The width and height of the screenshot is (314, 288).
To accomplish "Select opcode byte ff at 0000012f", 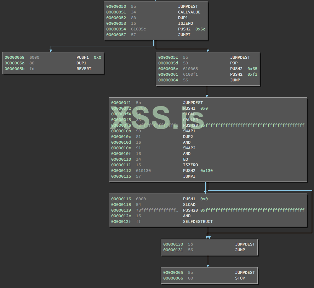I will pyautogui.click(x=138, y=221).
